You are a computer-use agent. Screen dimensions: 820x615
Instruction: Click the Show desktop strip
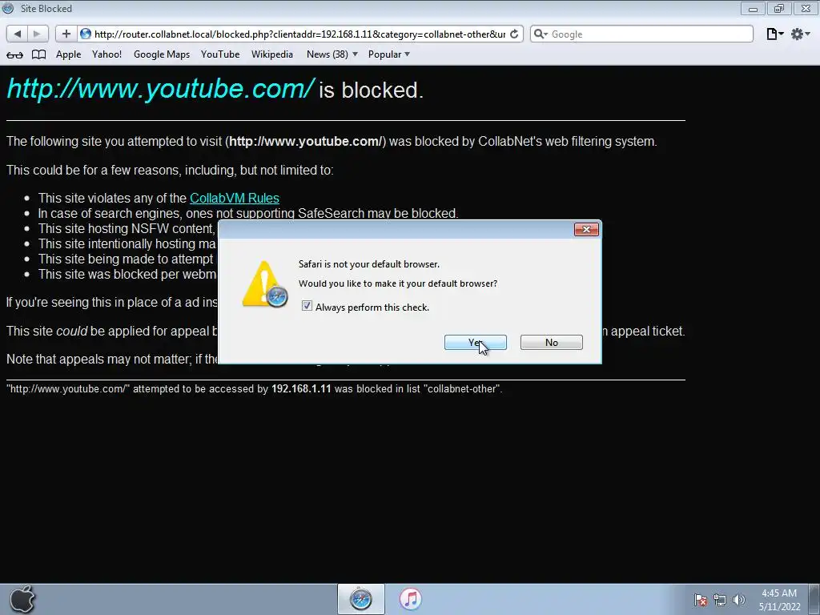814,599
